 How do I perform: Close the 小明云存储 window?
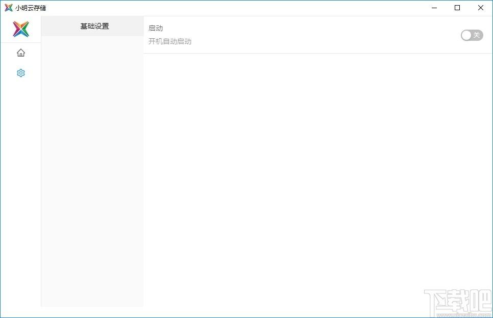[x=480, y=8]
